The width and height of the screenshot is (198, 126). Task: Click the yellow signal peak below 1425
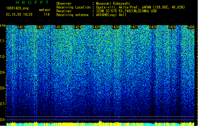pyautogui.click(x=100, y=122)
